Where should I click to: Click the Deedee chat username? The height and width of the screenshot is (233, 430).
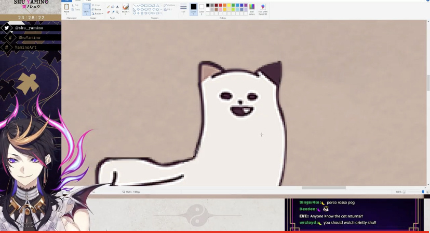pos(307,209)
